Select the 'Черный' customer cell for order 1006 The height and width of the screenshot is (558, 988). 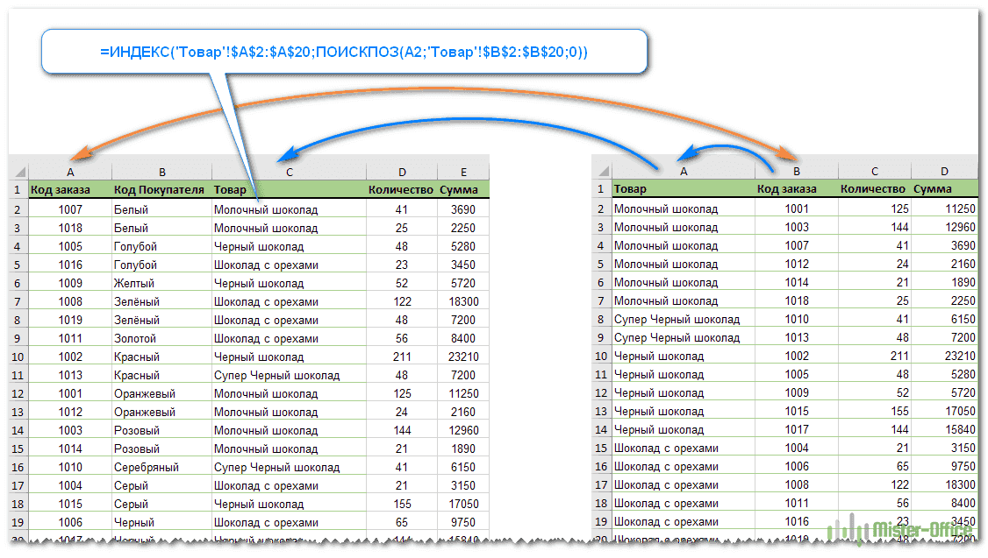tap(162, 522)
